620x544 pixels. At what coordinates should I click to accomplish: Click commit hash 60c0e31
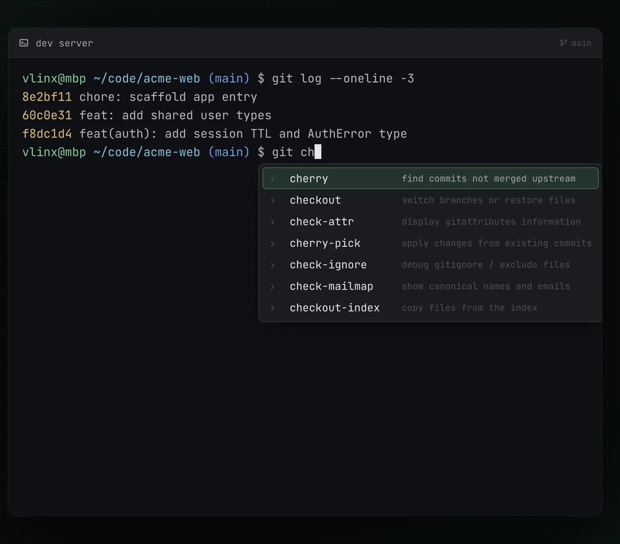point(47,115)
